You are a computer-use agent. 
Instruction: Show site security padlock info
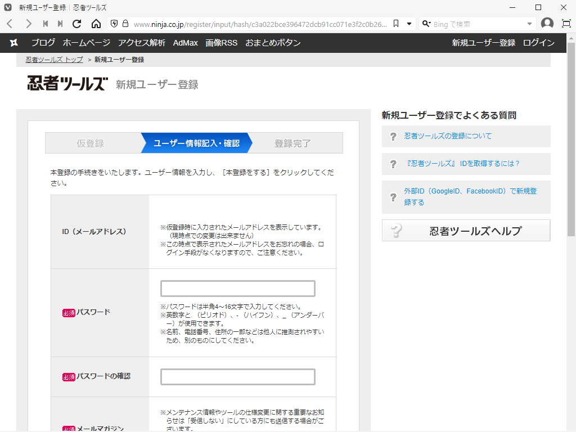point(125,24)
